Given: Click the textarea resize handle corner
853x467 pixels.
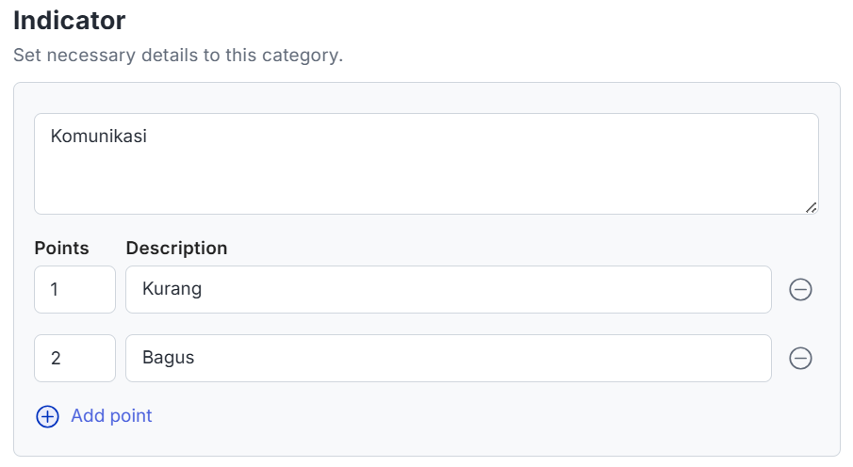Looking at the screenshot, I should (x=811, y=207).
